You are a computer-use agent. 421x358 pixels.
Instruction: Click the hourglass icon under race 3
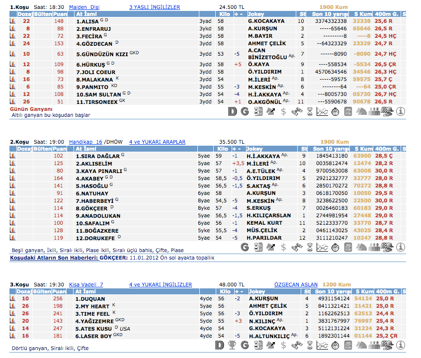(310, 345)
